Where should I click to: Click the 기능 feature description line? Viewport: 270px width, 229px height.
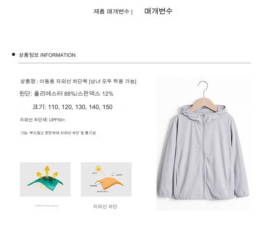[58, 133]
